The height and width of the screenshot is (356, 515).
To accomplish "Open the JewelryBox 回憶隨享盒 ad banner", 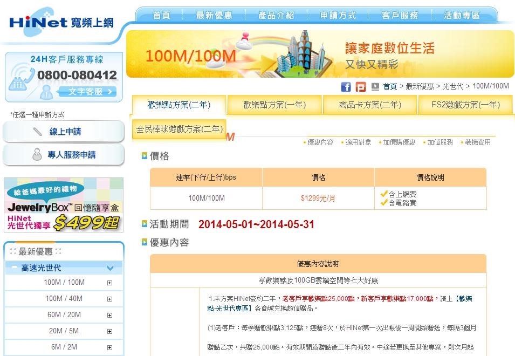I will click(64, 205).
